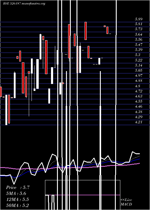
Task: Click the '12MA : 5.5' readout
Action: [x=17, y=199]
